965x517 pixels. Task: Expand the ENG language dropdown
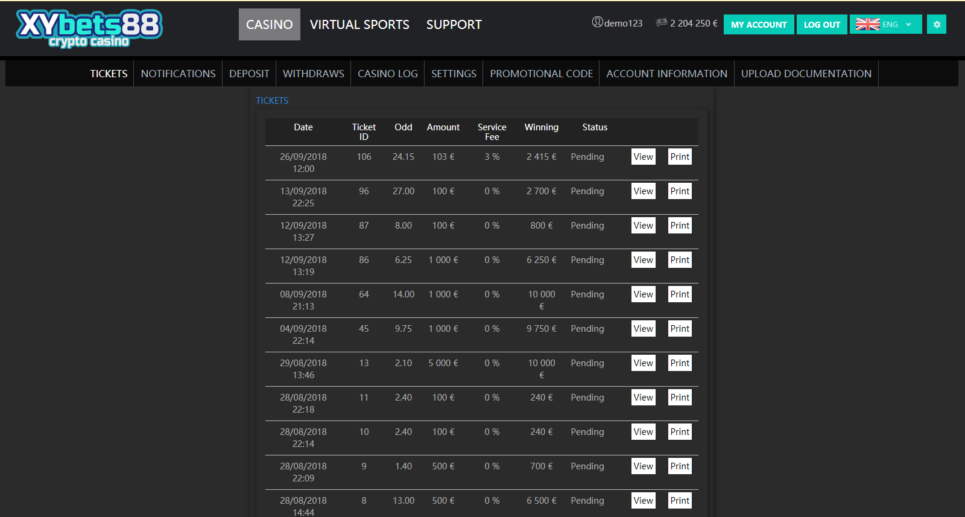(908, 24)
